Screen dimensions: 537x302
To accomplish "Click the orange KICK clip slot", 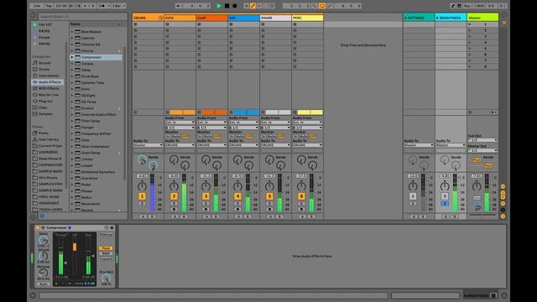I will (x=182, y=112).
